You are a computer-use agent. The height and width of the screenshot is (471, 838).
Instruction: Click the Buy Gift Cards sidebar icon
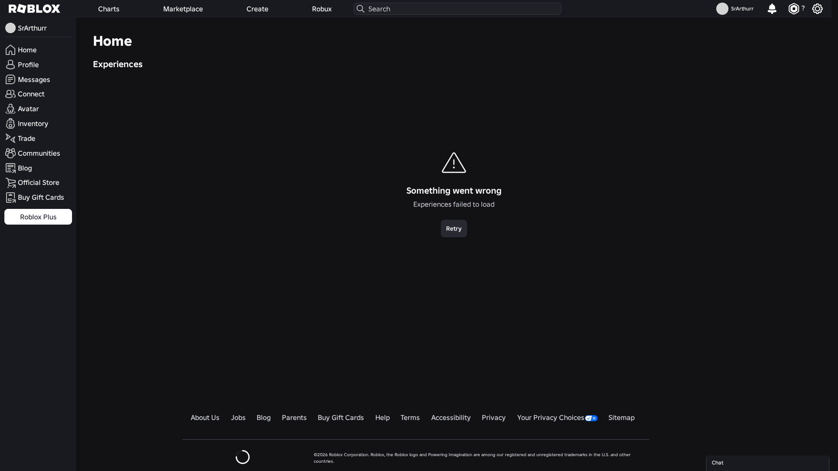[x=10, y=198]
